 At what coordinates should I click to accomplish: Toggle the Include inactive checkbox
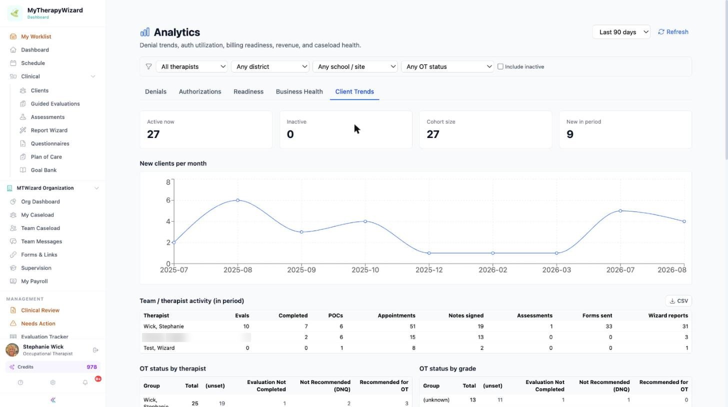tap(500, 66)
